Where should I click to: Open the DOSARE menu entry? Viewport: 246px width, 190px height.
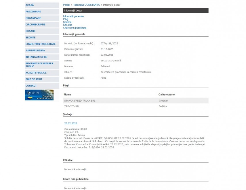[30, 31]
